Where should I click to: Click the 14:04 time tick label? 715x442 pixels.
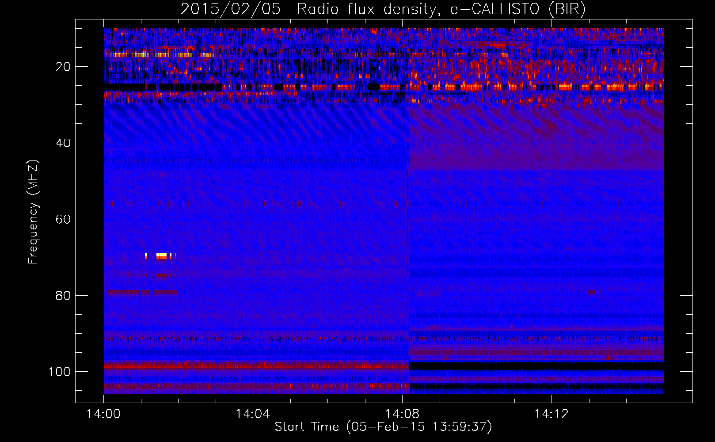point(253,414)
